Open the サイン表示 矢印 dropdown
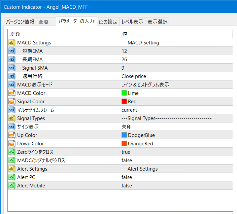Image resolution: width=237 pixels, height=214 pixels. point(126,127)
